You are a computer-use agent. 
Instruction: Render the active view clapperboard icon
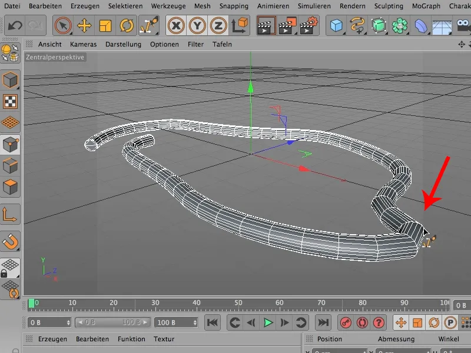(266, 25)
